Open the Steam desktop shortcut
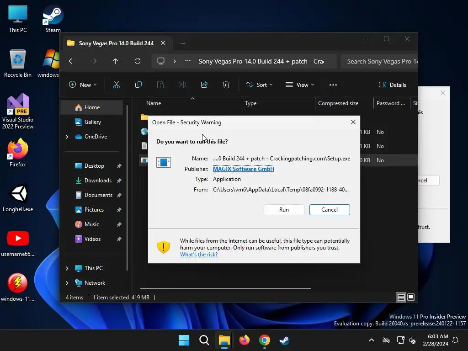Image resolution: width=468 pixels, height=351 pixels. 53,19
